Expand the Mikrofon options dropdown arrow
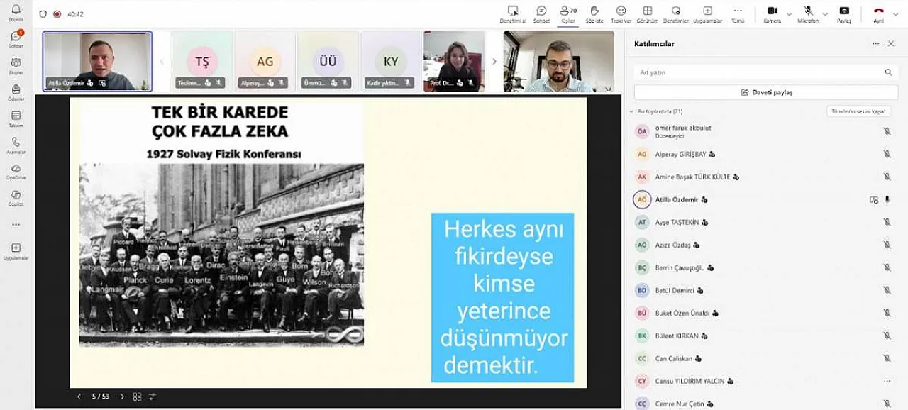The height and width of the screenshot is (410, 908). 824,13
